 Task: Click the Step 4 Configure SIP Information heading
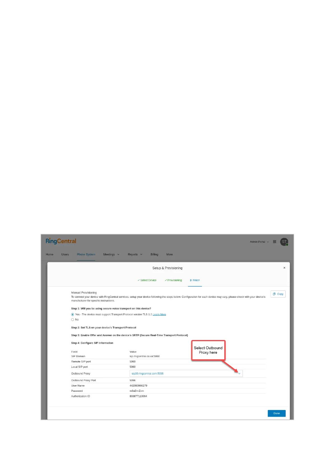point(92,343)
